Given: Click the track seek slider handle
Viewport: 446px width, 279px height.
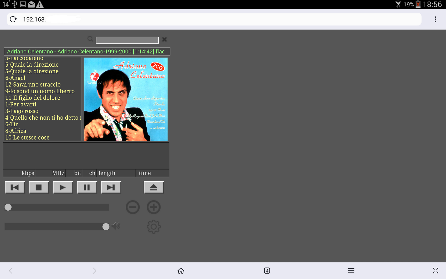Looking at the screenshot, I should tap(8, 207).
